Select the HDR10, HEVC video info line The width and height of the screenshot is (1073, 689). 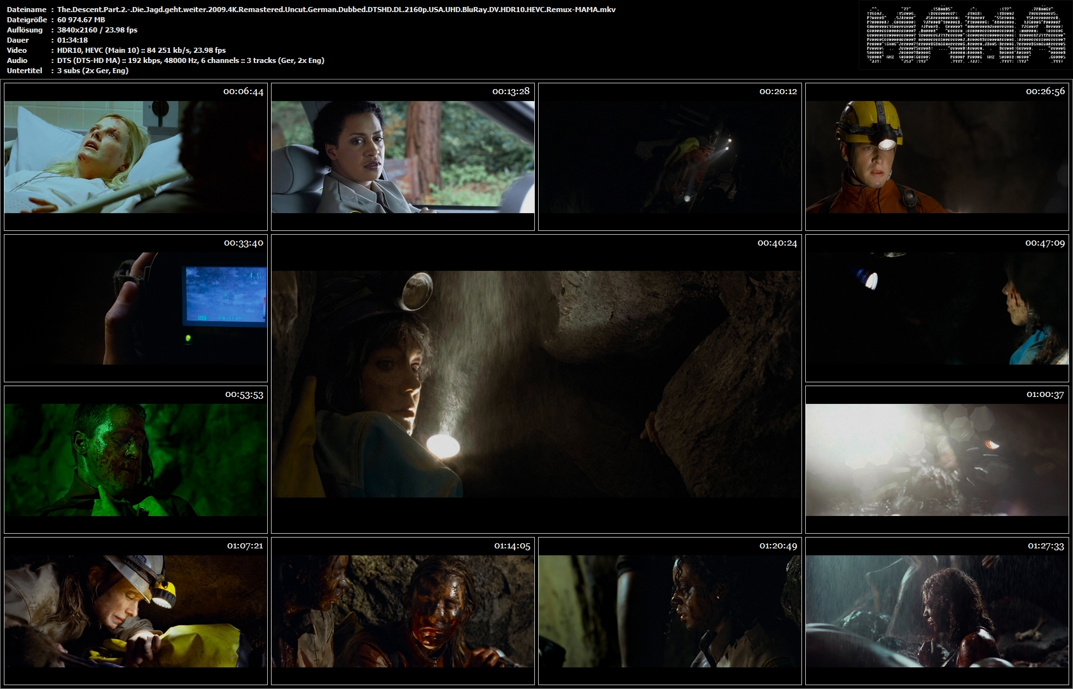(x=141, y=50)
